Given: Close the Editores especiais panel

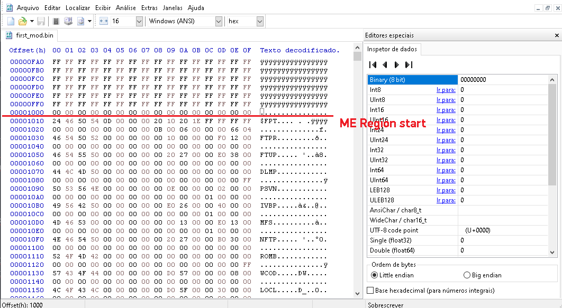Looking at the screenshot, I should coord(557,35).
